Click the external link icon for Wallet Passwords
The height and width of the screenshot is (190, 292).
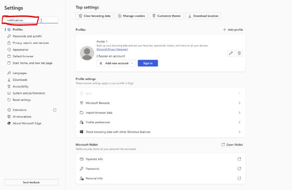point(239,169)
